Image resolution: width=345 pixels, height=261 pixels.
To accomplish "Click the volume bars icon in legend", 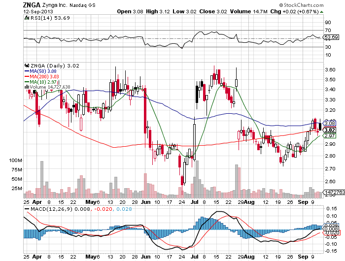I will (x=27, y=87).
